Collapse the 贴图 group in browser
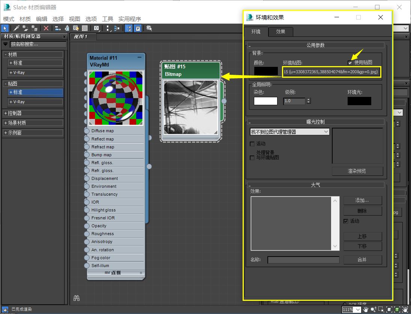Viewport: 411px width, 314px height. (33, 84)
